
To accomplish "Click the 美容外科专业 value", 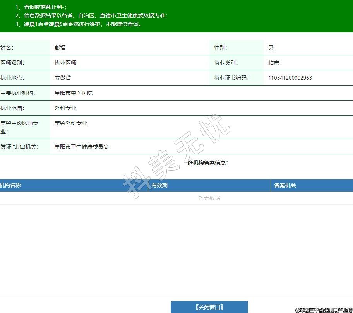I will point(71,123).
